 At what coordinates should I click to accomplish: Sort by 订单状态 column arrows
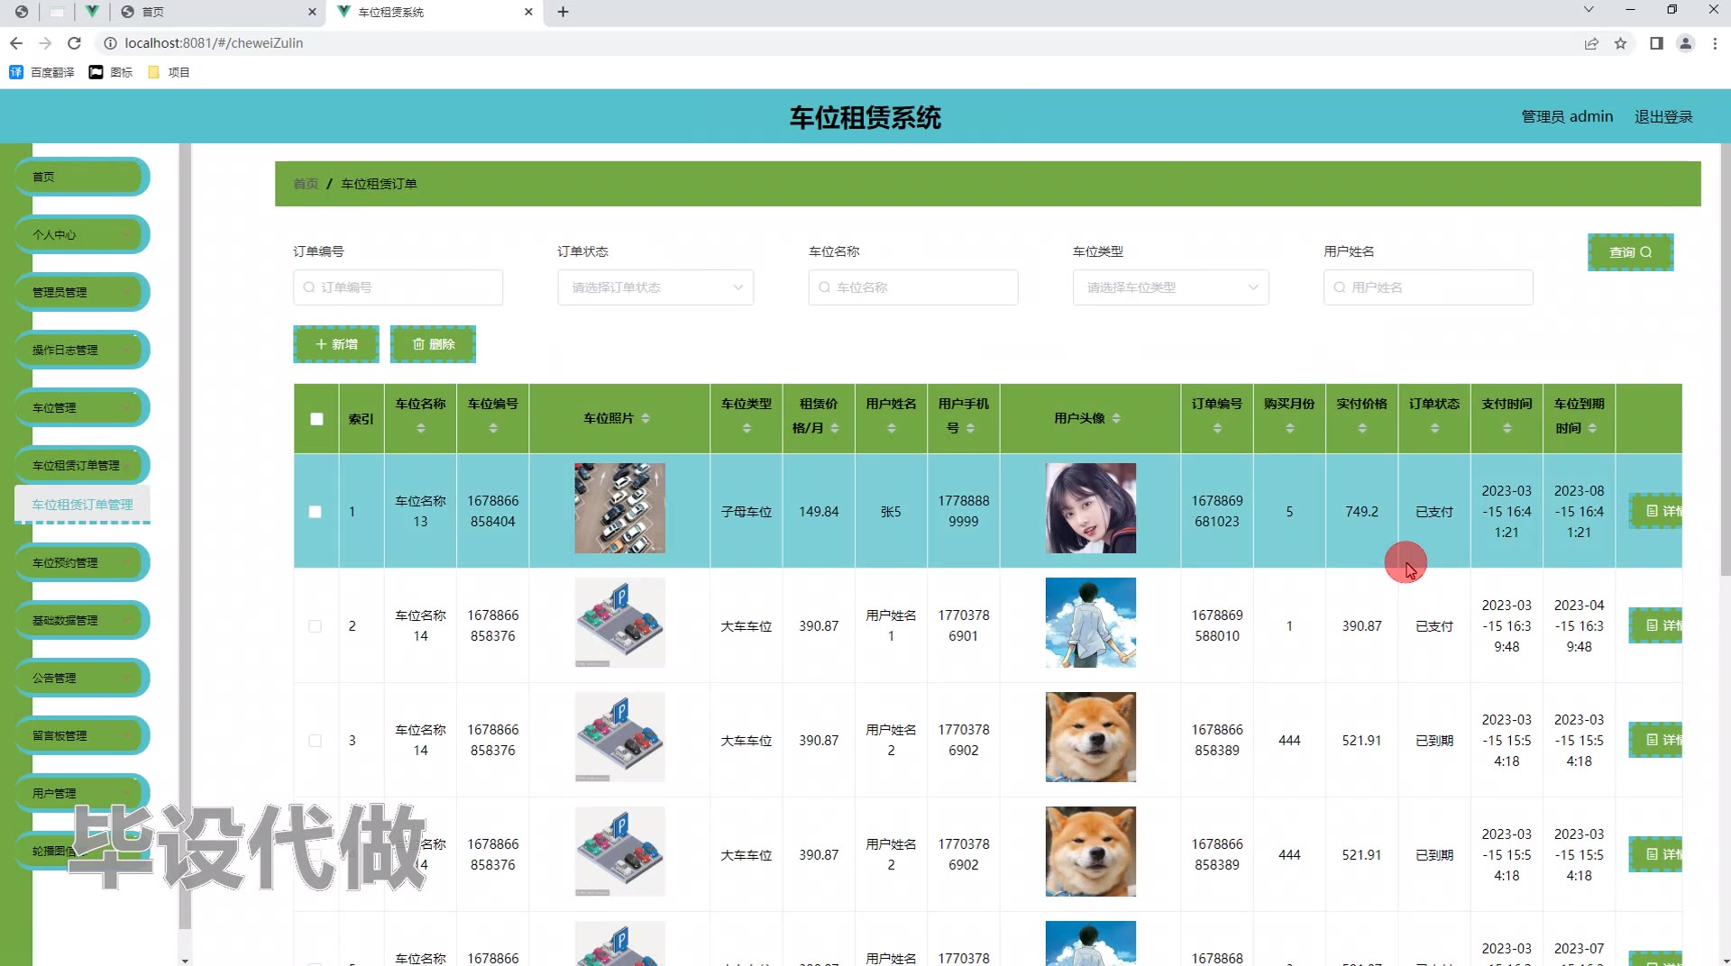coord(1434,429)
